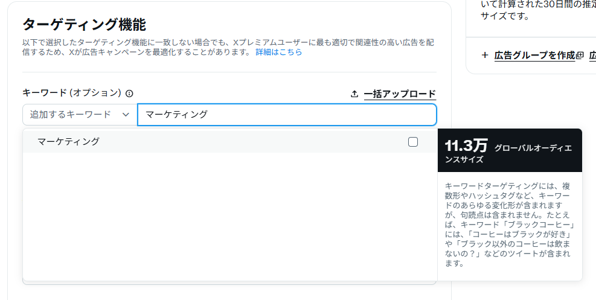
Task: Click the keyword info icon
Action: (x=129, y=94)
